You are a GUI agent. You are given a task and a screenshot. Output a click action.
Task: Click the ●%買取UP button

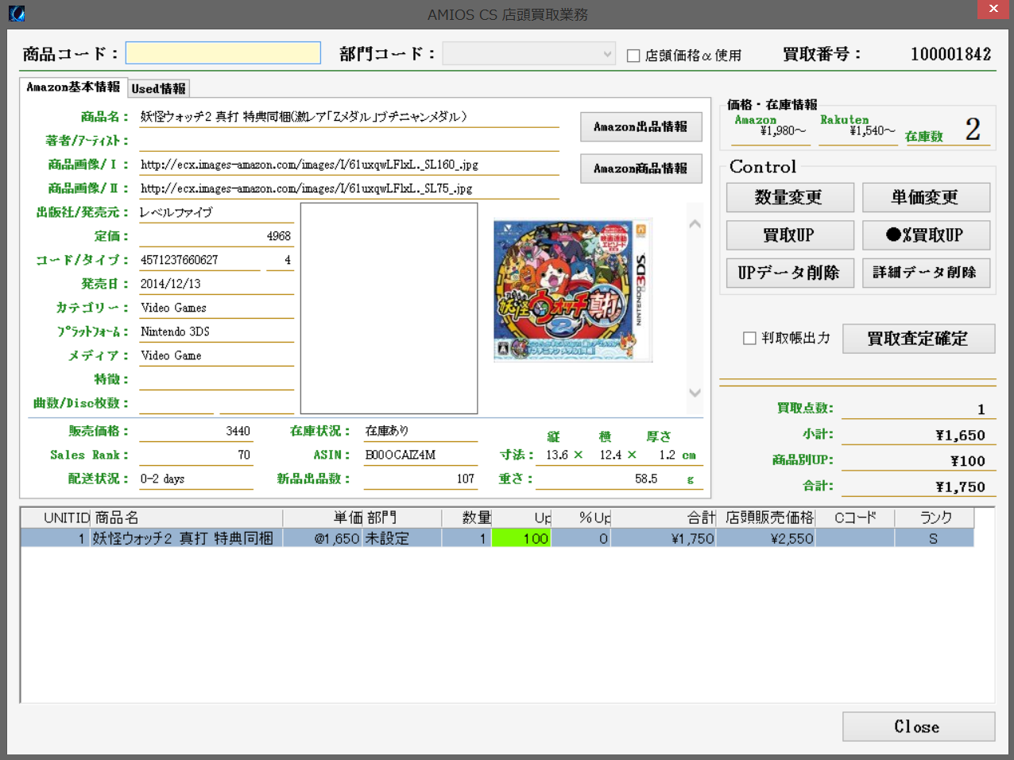926,235
